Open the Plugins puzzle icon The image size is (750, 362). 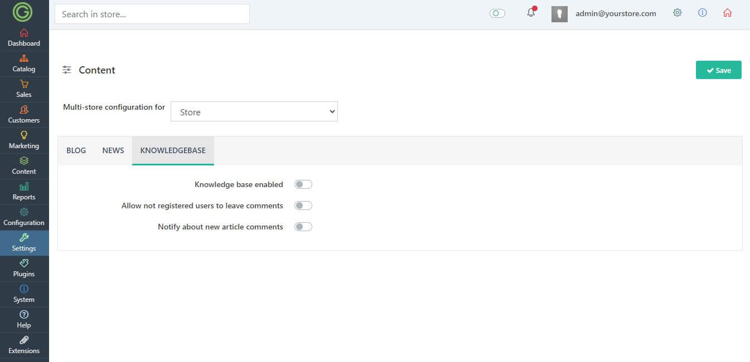point(24,263)
